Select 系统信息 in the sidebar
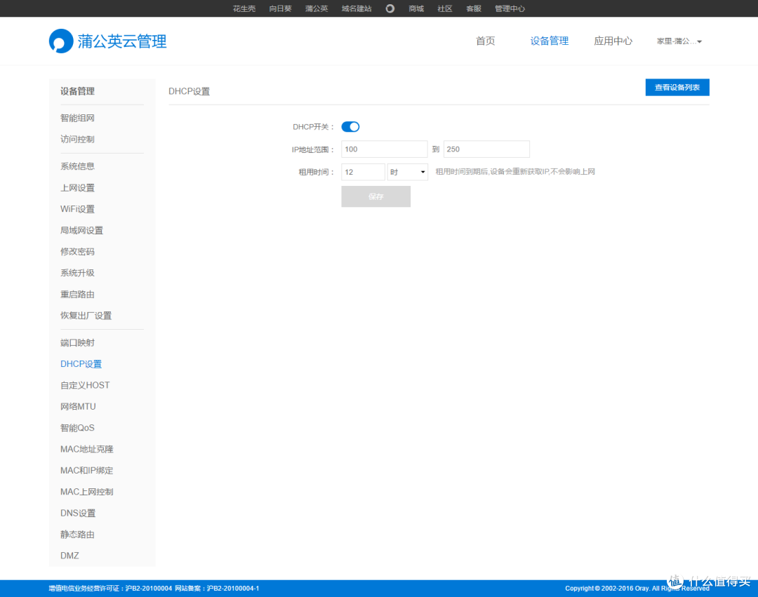Image resolution: width=758 pixels, height=597 pixels. pyautogui.click(x=77, y=166)
